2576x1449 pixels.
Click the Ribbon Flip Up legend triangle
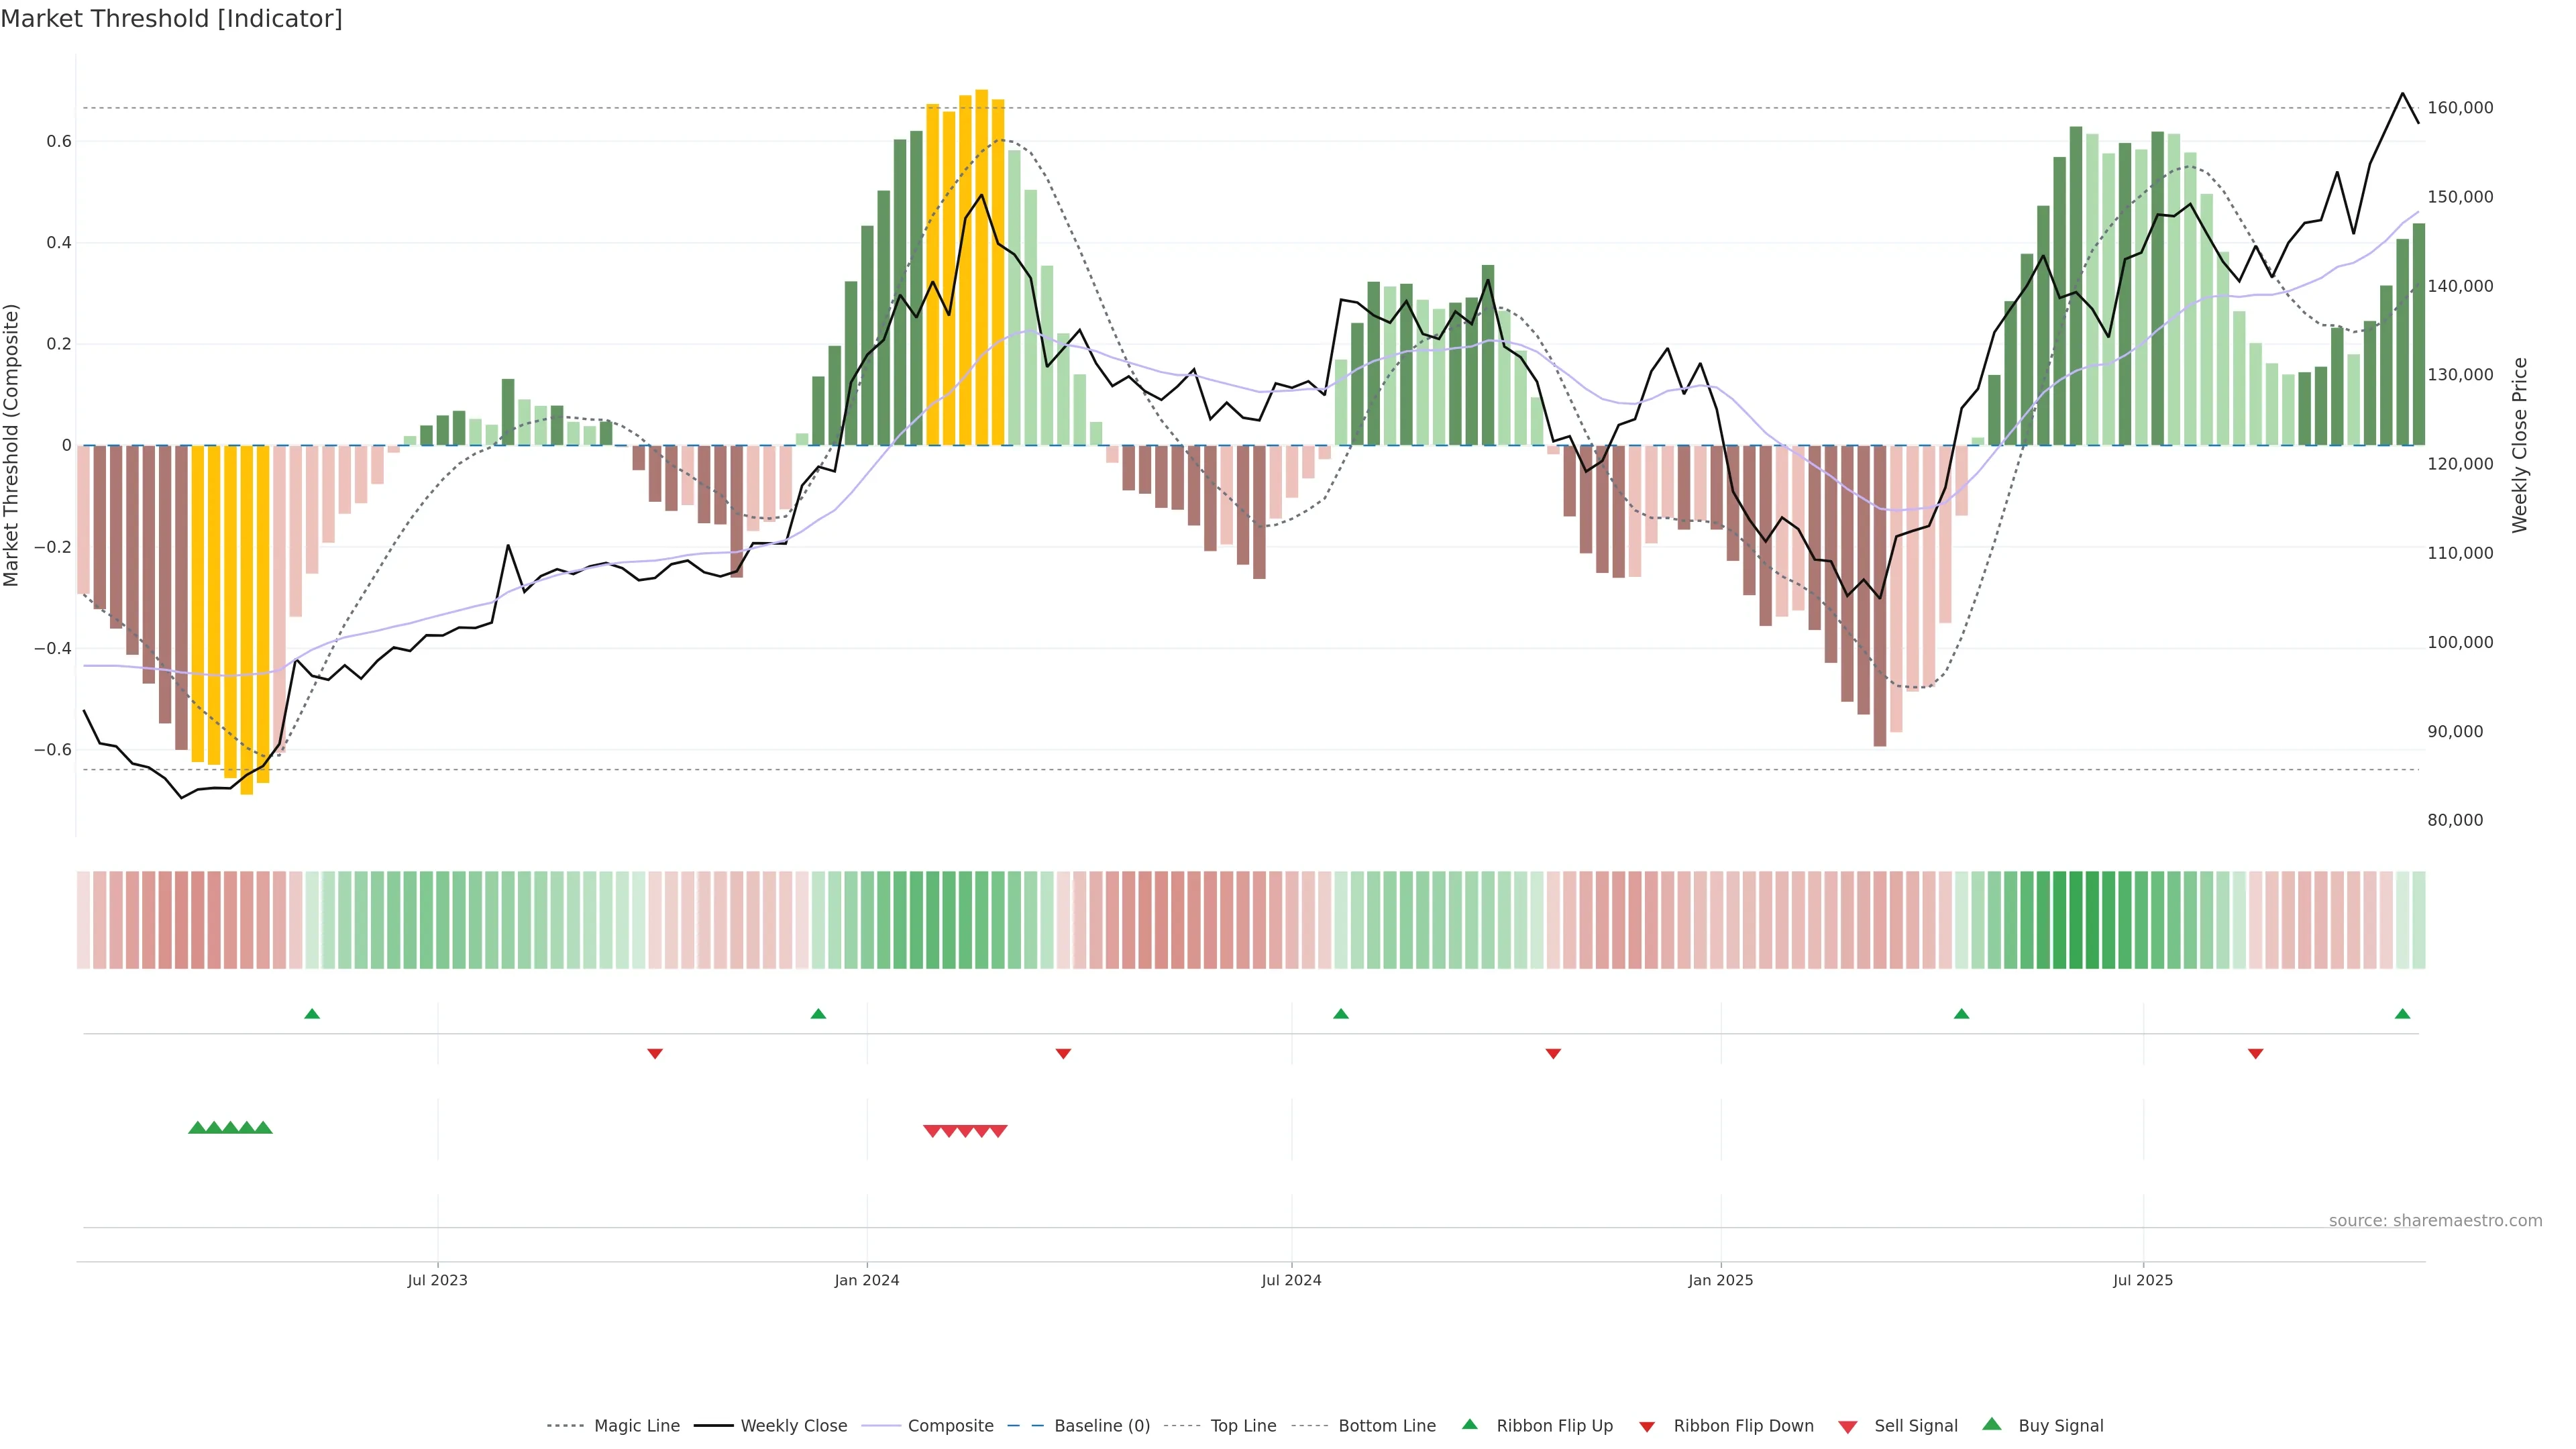1469,1424
